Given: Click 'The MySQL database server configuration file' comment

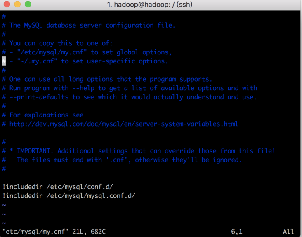Looking at the screenshot, I should click(x=92, y=26).
